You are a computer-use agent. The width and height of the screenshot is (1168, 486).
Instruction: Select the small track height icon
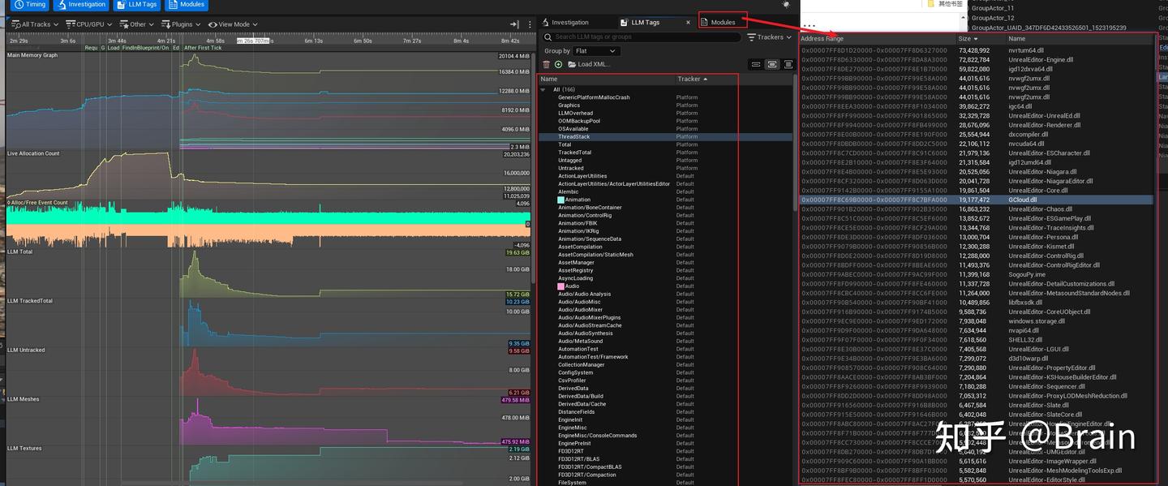click(756, 64)
